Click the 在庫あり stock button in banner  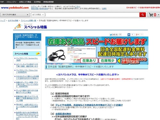coord(89,60)
